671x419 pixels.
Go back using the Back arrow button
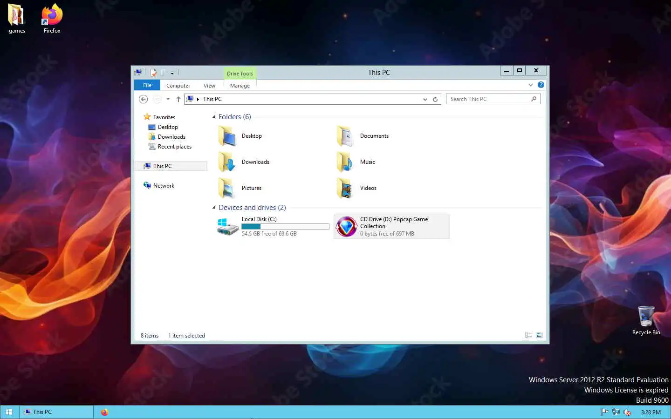click(x=144, y=99)
